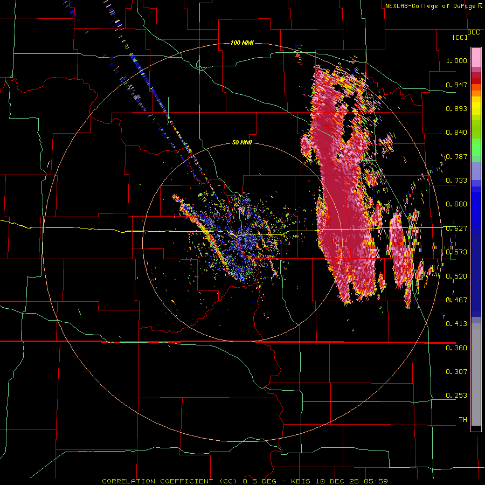
Task: Select the 0.787 legend value
Action: pos(456,156)
